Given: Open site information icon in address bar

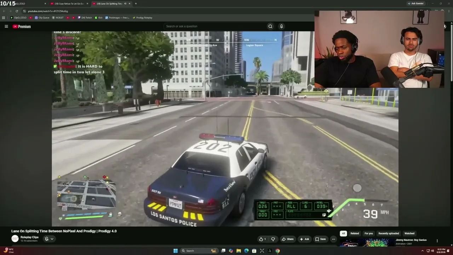Looking at the screenshot, I should click(24, 11).
